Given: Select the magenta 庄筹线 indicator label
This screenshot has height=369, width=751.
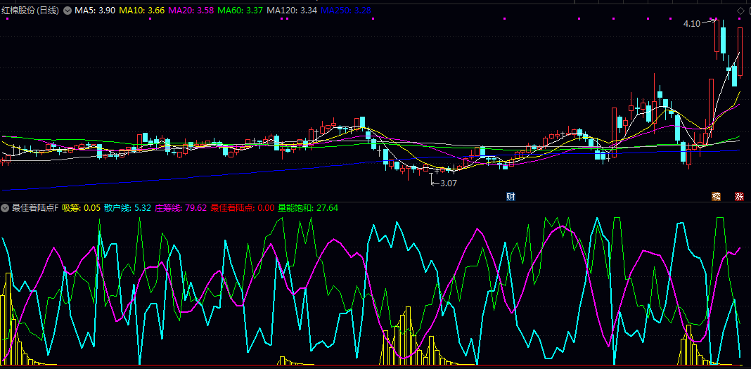Looking at the screenshot, I should (x=181, y=208).
